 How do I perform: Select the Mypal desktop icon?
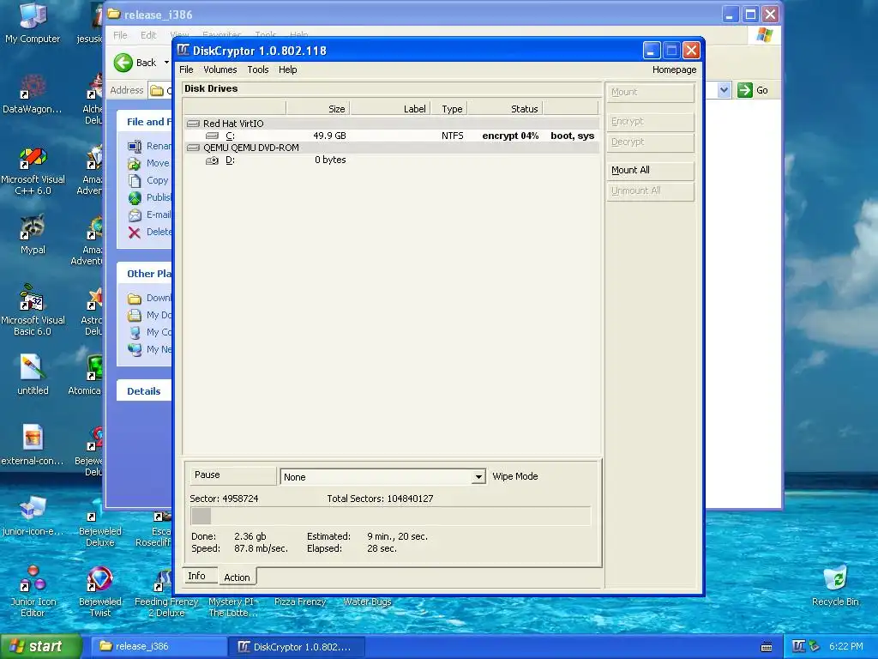pyautogui.click(x=33, y=233)
